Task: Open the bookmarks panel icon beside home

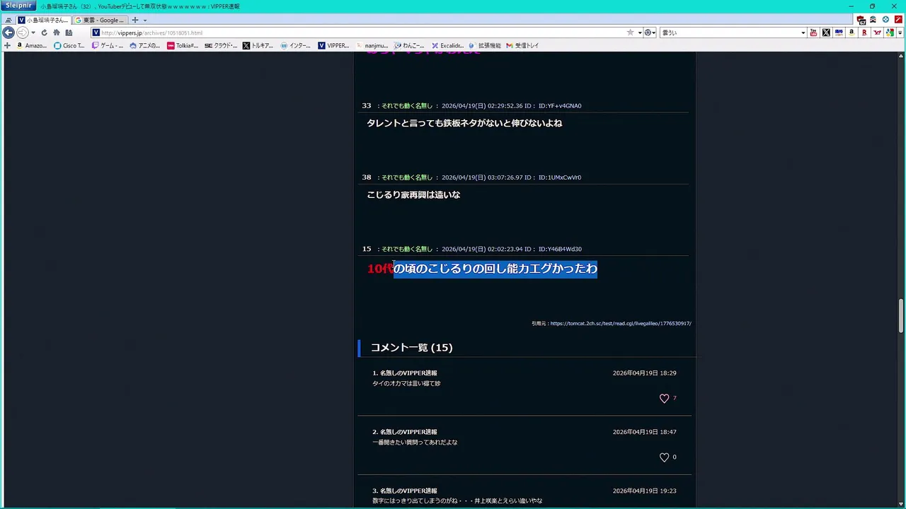Action: (69, 33)
